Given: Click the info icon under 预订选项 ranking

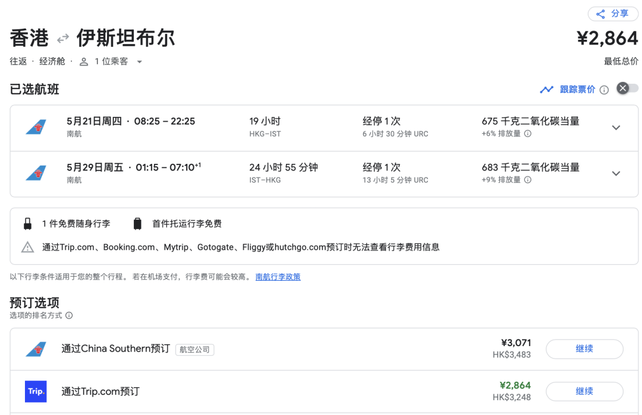Looking at the screenshot, I should click(x=70, y=315).
